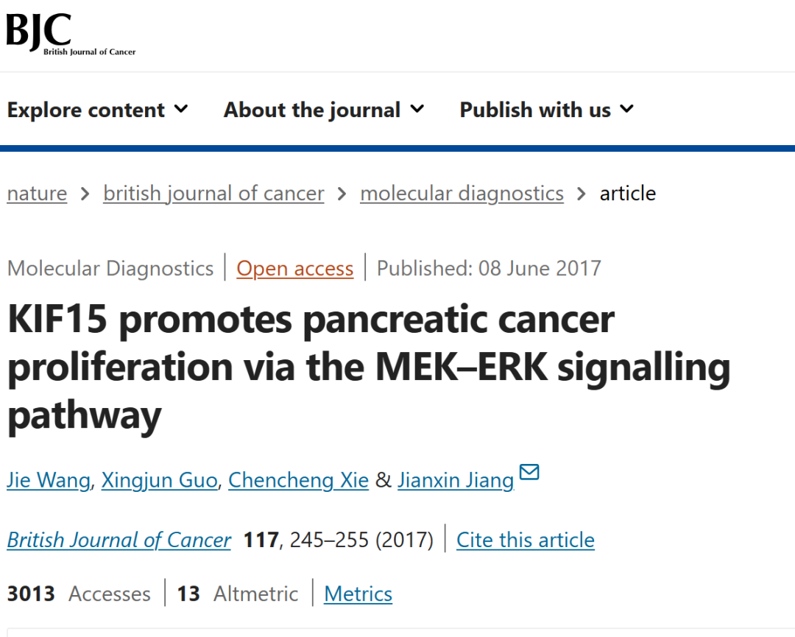View author Xingjun Guo's details

click(x=159, y=480)
